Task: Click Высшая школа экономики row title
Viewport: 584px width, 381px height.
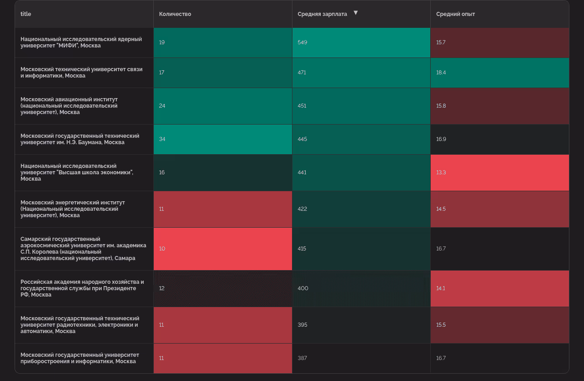Action: pos(77,172)
